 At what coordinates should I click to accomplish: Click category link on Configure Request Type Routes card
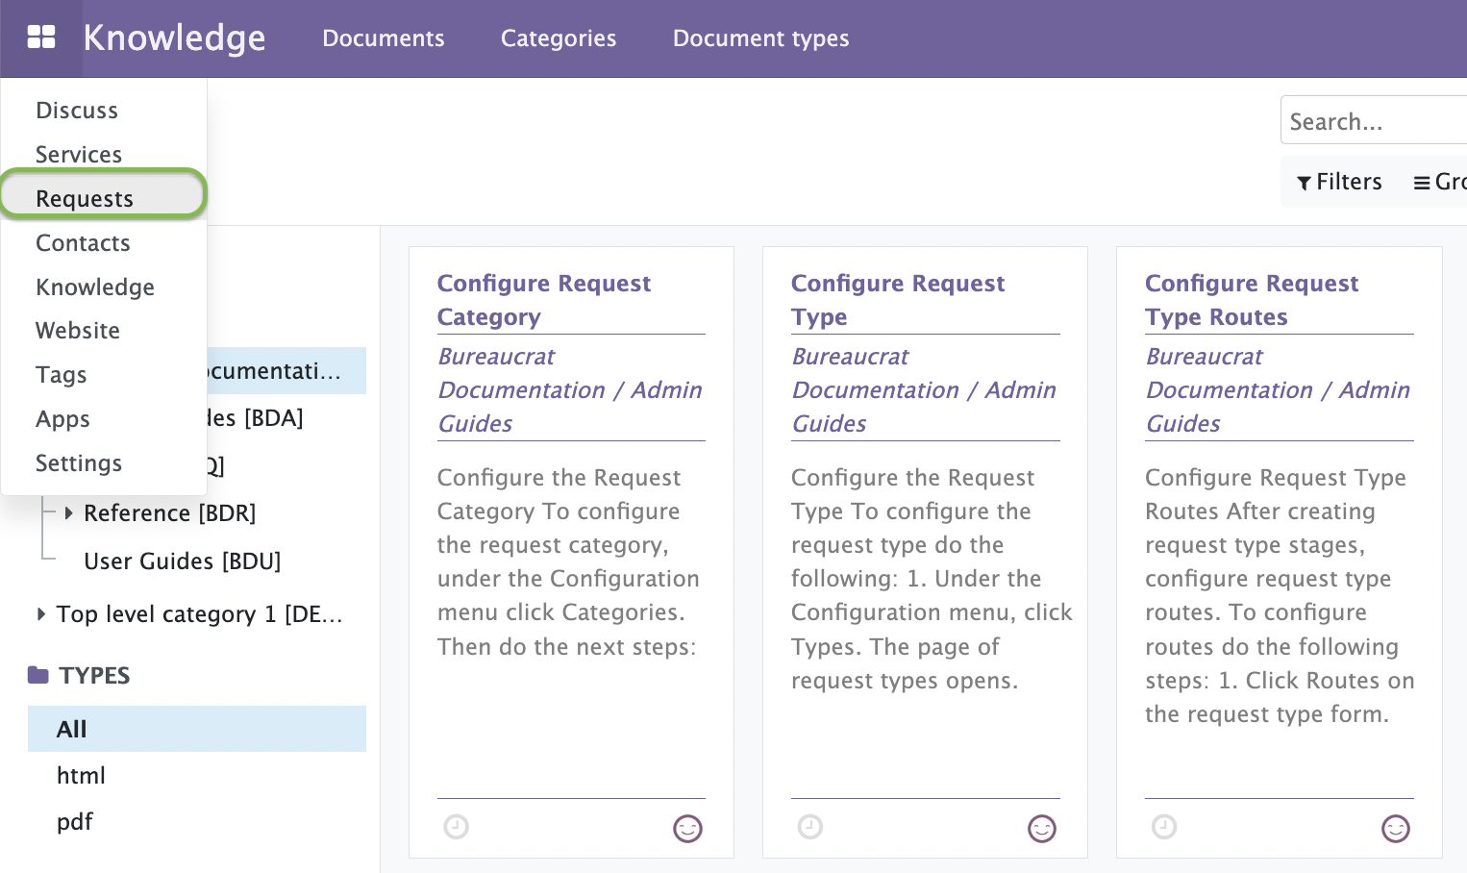(1278, 390)
